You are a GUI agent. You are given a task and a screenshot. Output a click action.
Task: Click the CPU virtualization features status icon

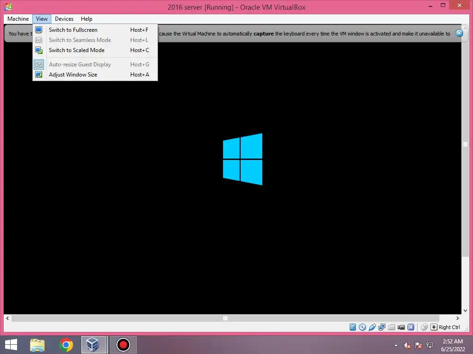click(411, 327)
